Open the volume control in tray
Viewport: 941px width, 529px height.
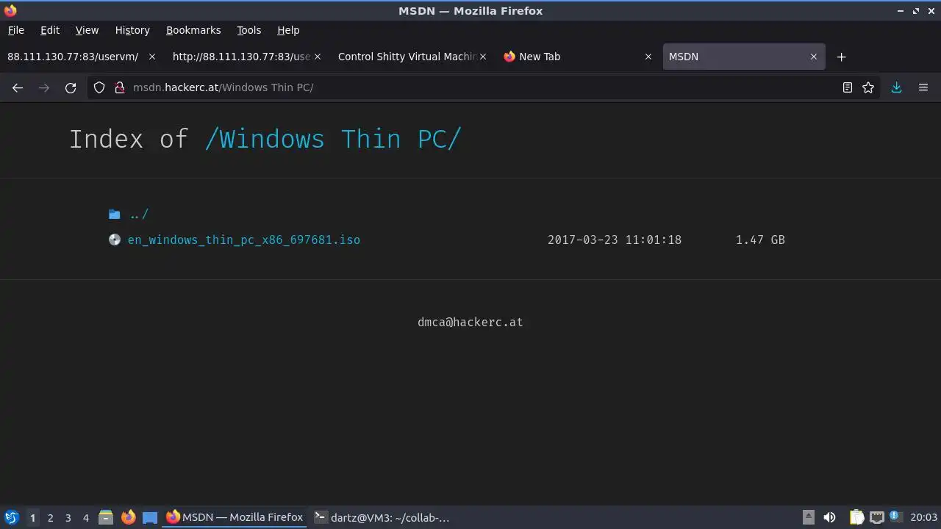(829, 517)
